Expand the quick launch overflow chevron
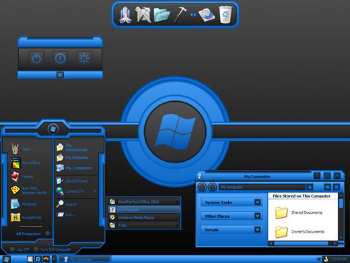Screen dimensions: 350x263 click(54, 259)
